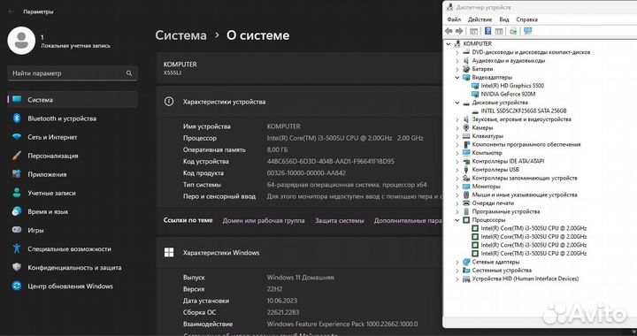The height and width of the screenshot is (336, 637).
Task: Open the Bluetooth и устройства settings section
Action: [x=73, y=118]
